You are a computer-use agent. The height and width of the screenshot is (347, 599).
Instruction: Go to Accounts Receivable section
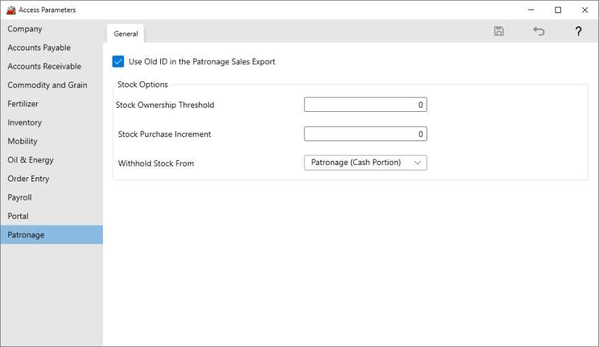(x=44, y=67)
